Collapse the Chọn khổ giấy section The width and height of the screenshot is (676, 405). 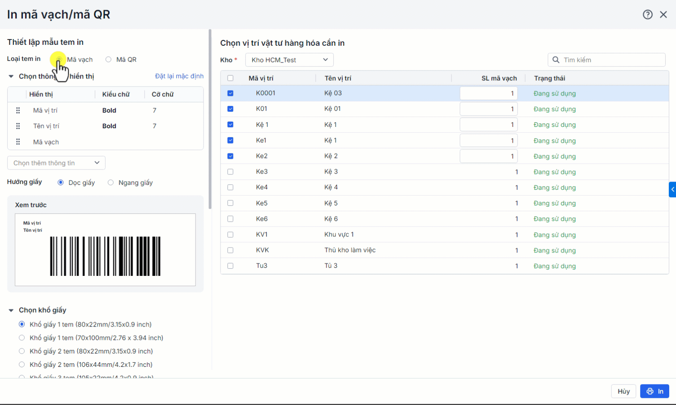[x=11, y=310]
